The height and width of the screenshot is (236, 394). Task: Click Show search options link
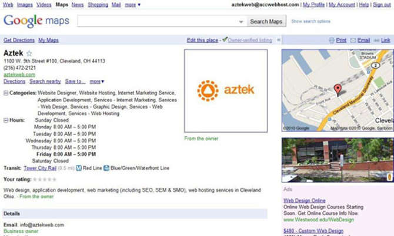(x=311, y=21)
